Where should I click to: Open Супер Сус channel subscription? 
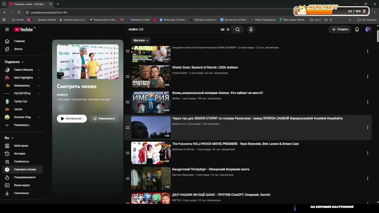[23, 101]
